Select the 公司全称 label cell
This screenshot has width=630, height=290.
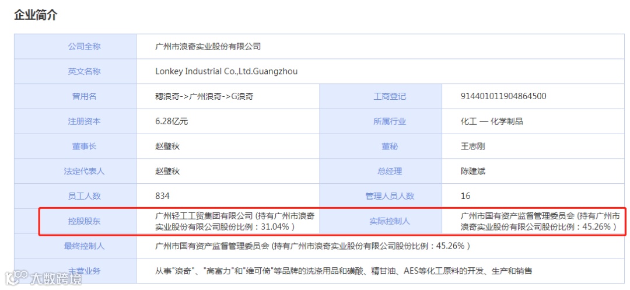coord(75,47)
